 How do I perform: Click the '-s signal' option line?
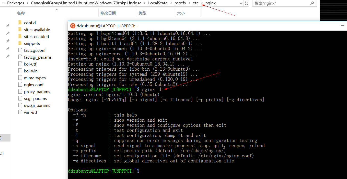pos(169,146)
